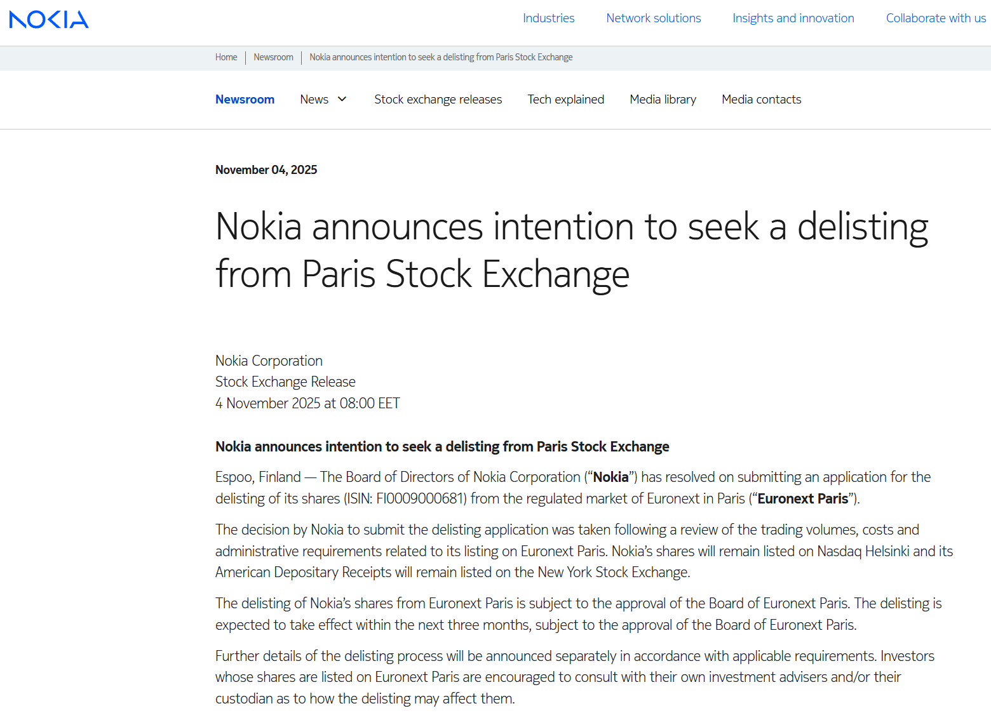
Task: Go to Network solutions
Action: coord(653,18)
